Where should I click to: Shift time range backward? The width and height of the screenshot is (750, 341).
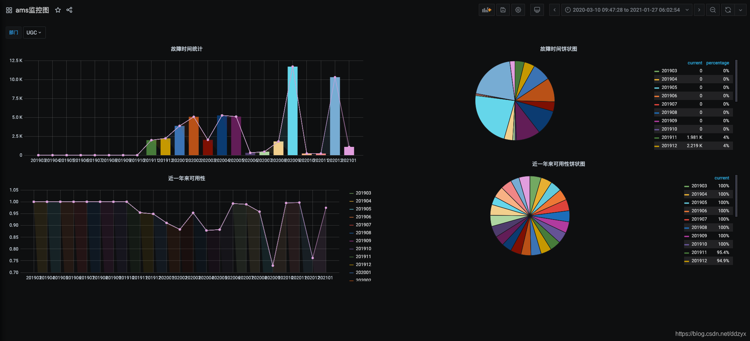555,10
